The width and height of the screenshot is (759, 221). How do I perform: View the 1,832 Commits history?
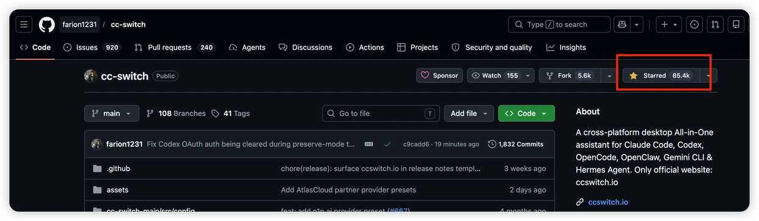tap(516, 144)
